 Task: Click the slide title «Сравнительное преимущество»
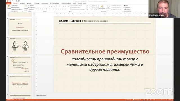point(105,51)
